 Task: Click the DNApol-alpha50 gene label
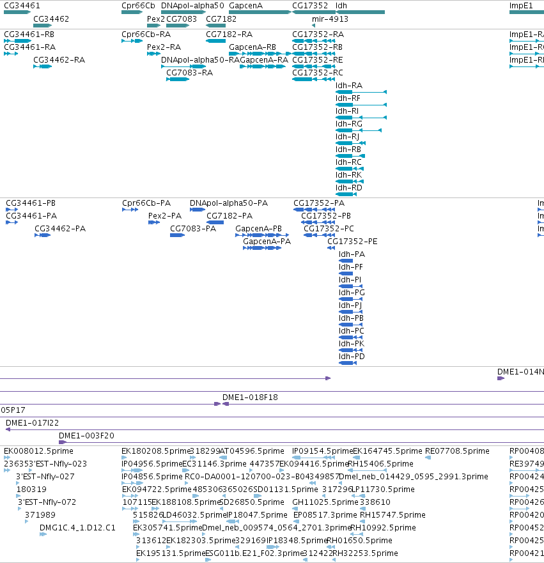(x=192, y=6)
